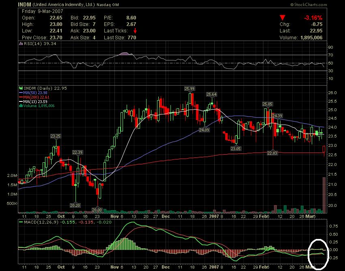This screenshot has height=271, width=345.
Task: Click the 20.00 price low label
Action: (97, 210)
